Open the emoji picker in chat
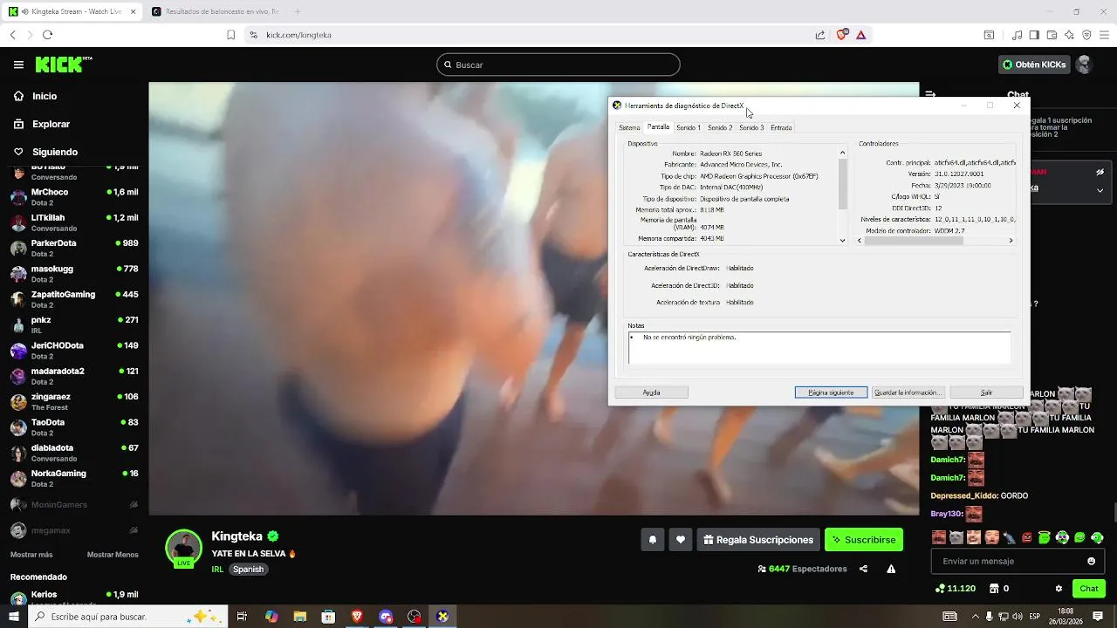 1091,561
